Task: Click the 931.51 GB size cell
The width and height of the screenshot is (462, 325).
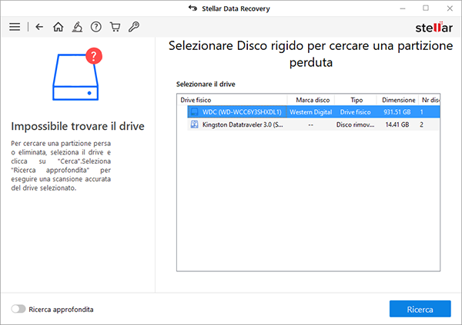Action: click(397, 112)
